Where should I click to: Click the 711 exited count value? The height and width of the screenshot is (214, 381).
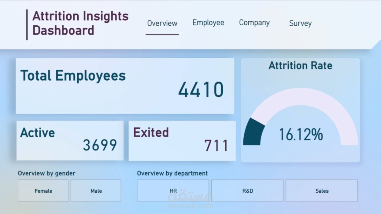(217, 146)
